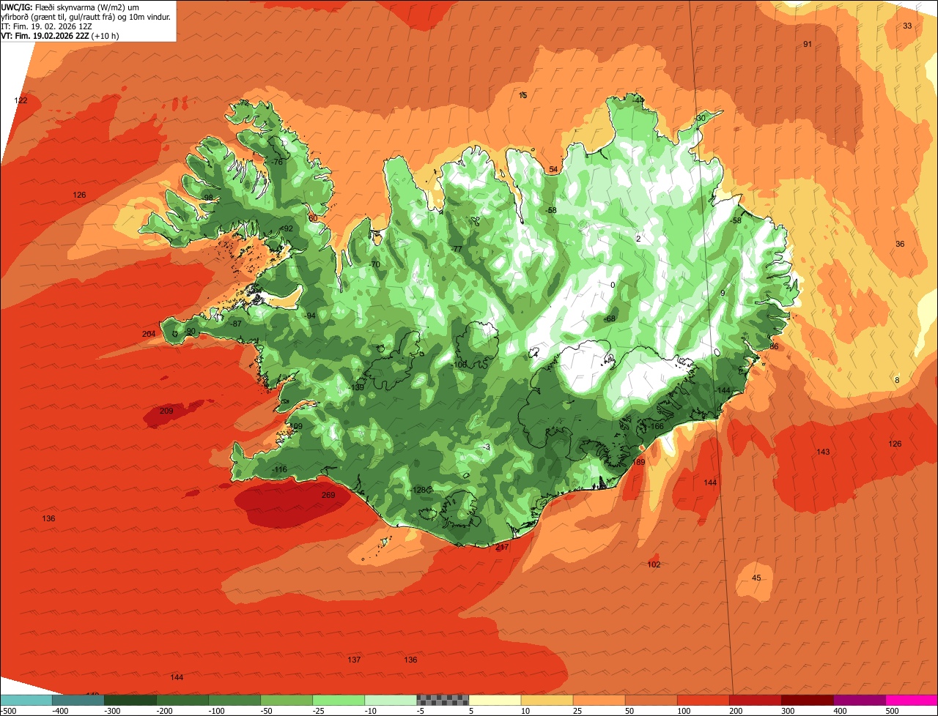938x716 pixels.
Task: Select the map value '45' in the southeast sea
Action: click(756, 578)
